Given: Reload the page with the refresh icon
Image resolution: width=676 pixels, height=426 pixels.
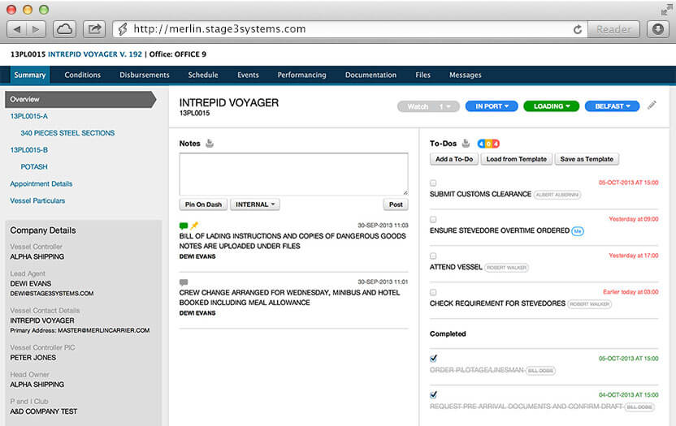Looking at the screenshot, I should [578, 29].
